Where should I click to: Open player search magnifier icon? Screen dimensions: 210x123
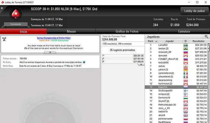click(206, 36)
